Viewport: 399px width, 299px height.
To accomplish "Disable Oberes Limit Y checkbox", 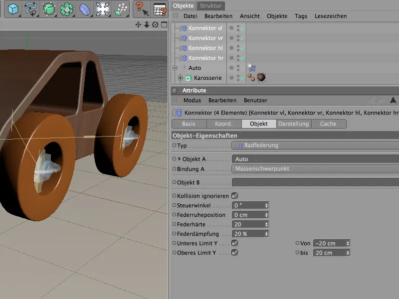I will 234,253.
